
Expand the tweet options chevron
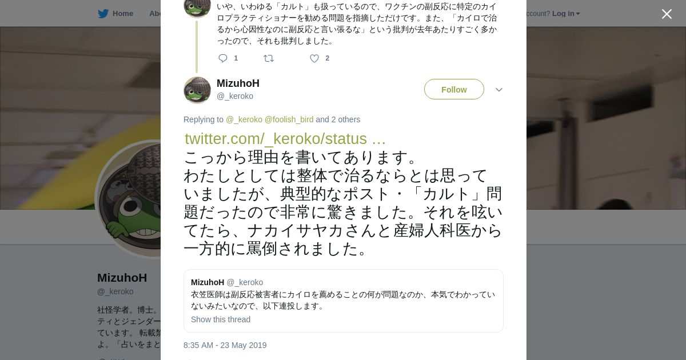[498, 90]
